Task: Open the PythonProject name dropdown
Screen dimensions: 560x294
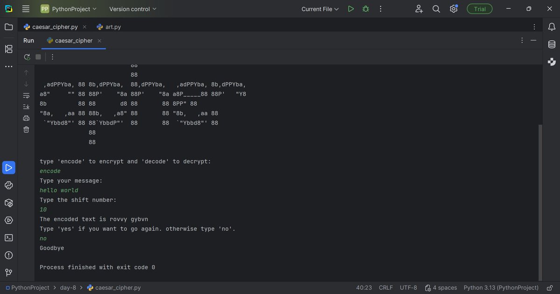Action: coord(69,8)
